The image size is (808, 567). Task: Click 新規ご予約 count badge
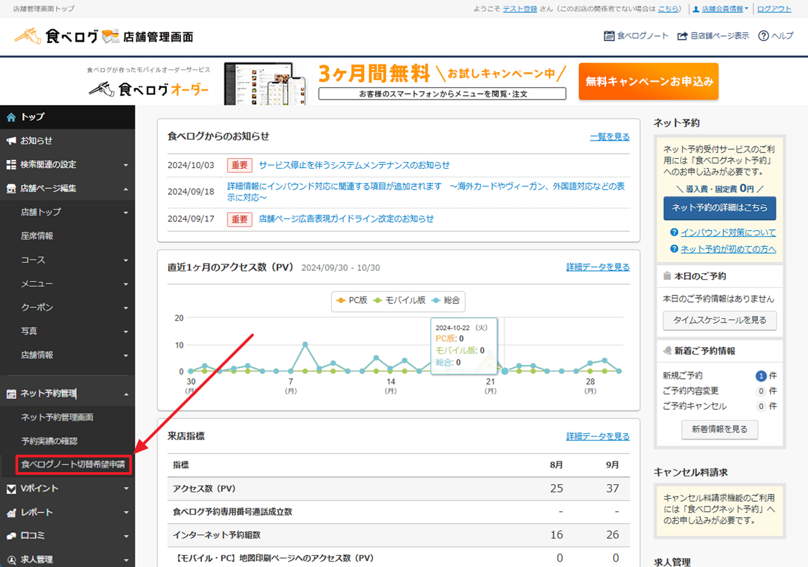[761, 376]
